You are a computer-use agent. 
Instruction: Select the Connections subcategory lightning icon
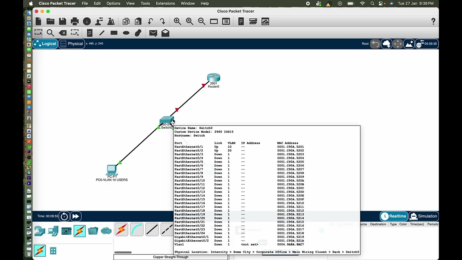click(x=40, y=251)
